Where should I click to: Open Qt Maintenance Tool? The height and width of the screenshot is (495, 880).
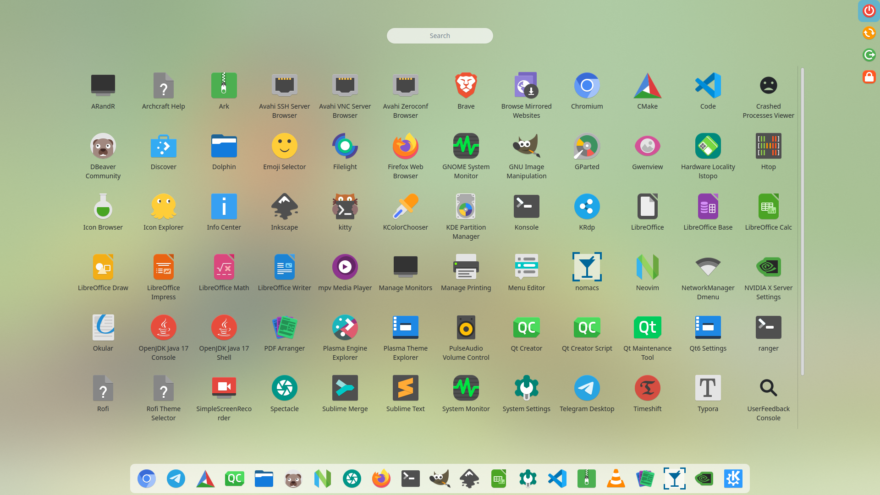point(647,337)
